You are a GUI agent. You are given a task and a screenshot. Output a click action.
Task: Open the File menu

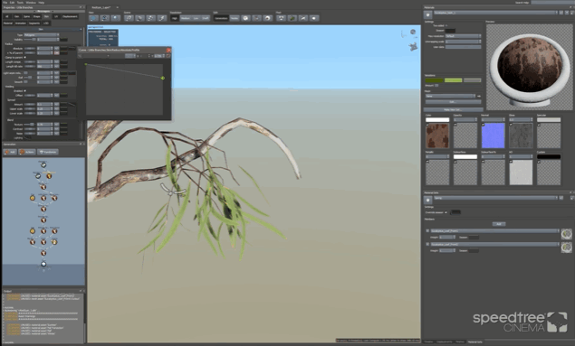[x=5, y=2]
